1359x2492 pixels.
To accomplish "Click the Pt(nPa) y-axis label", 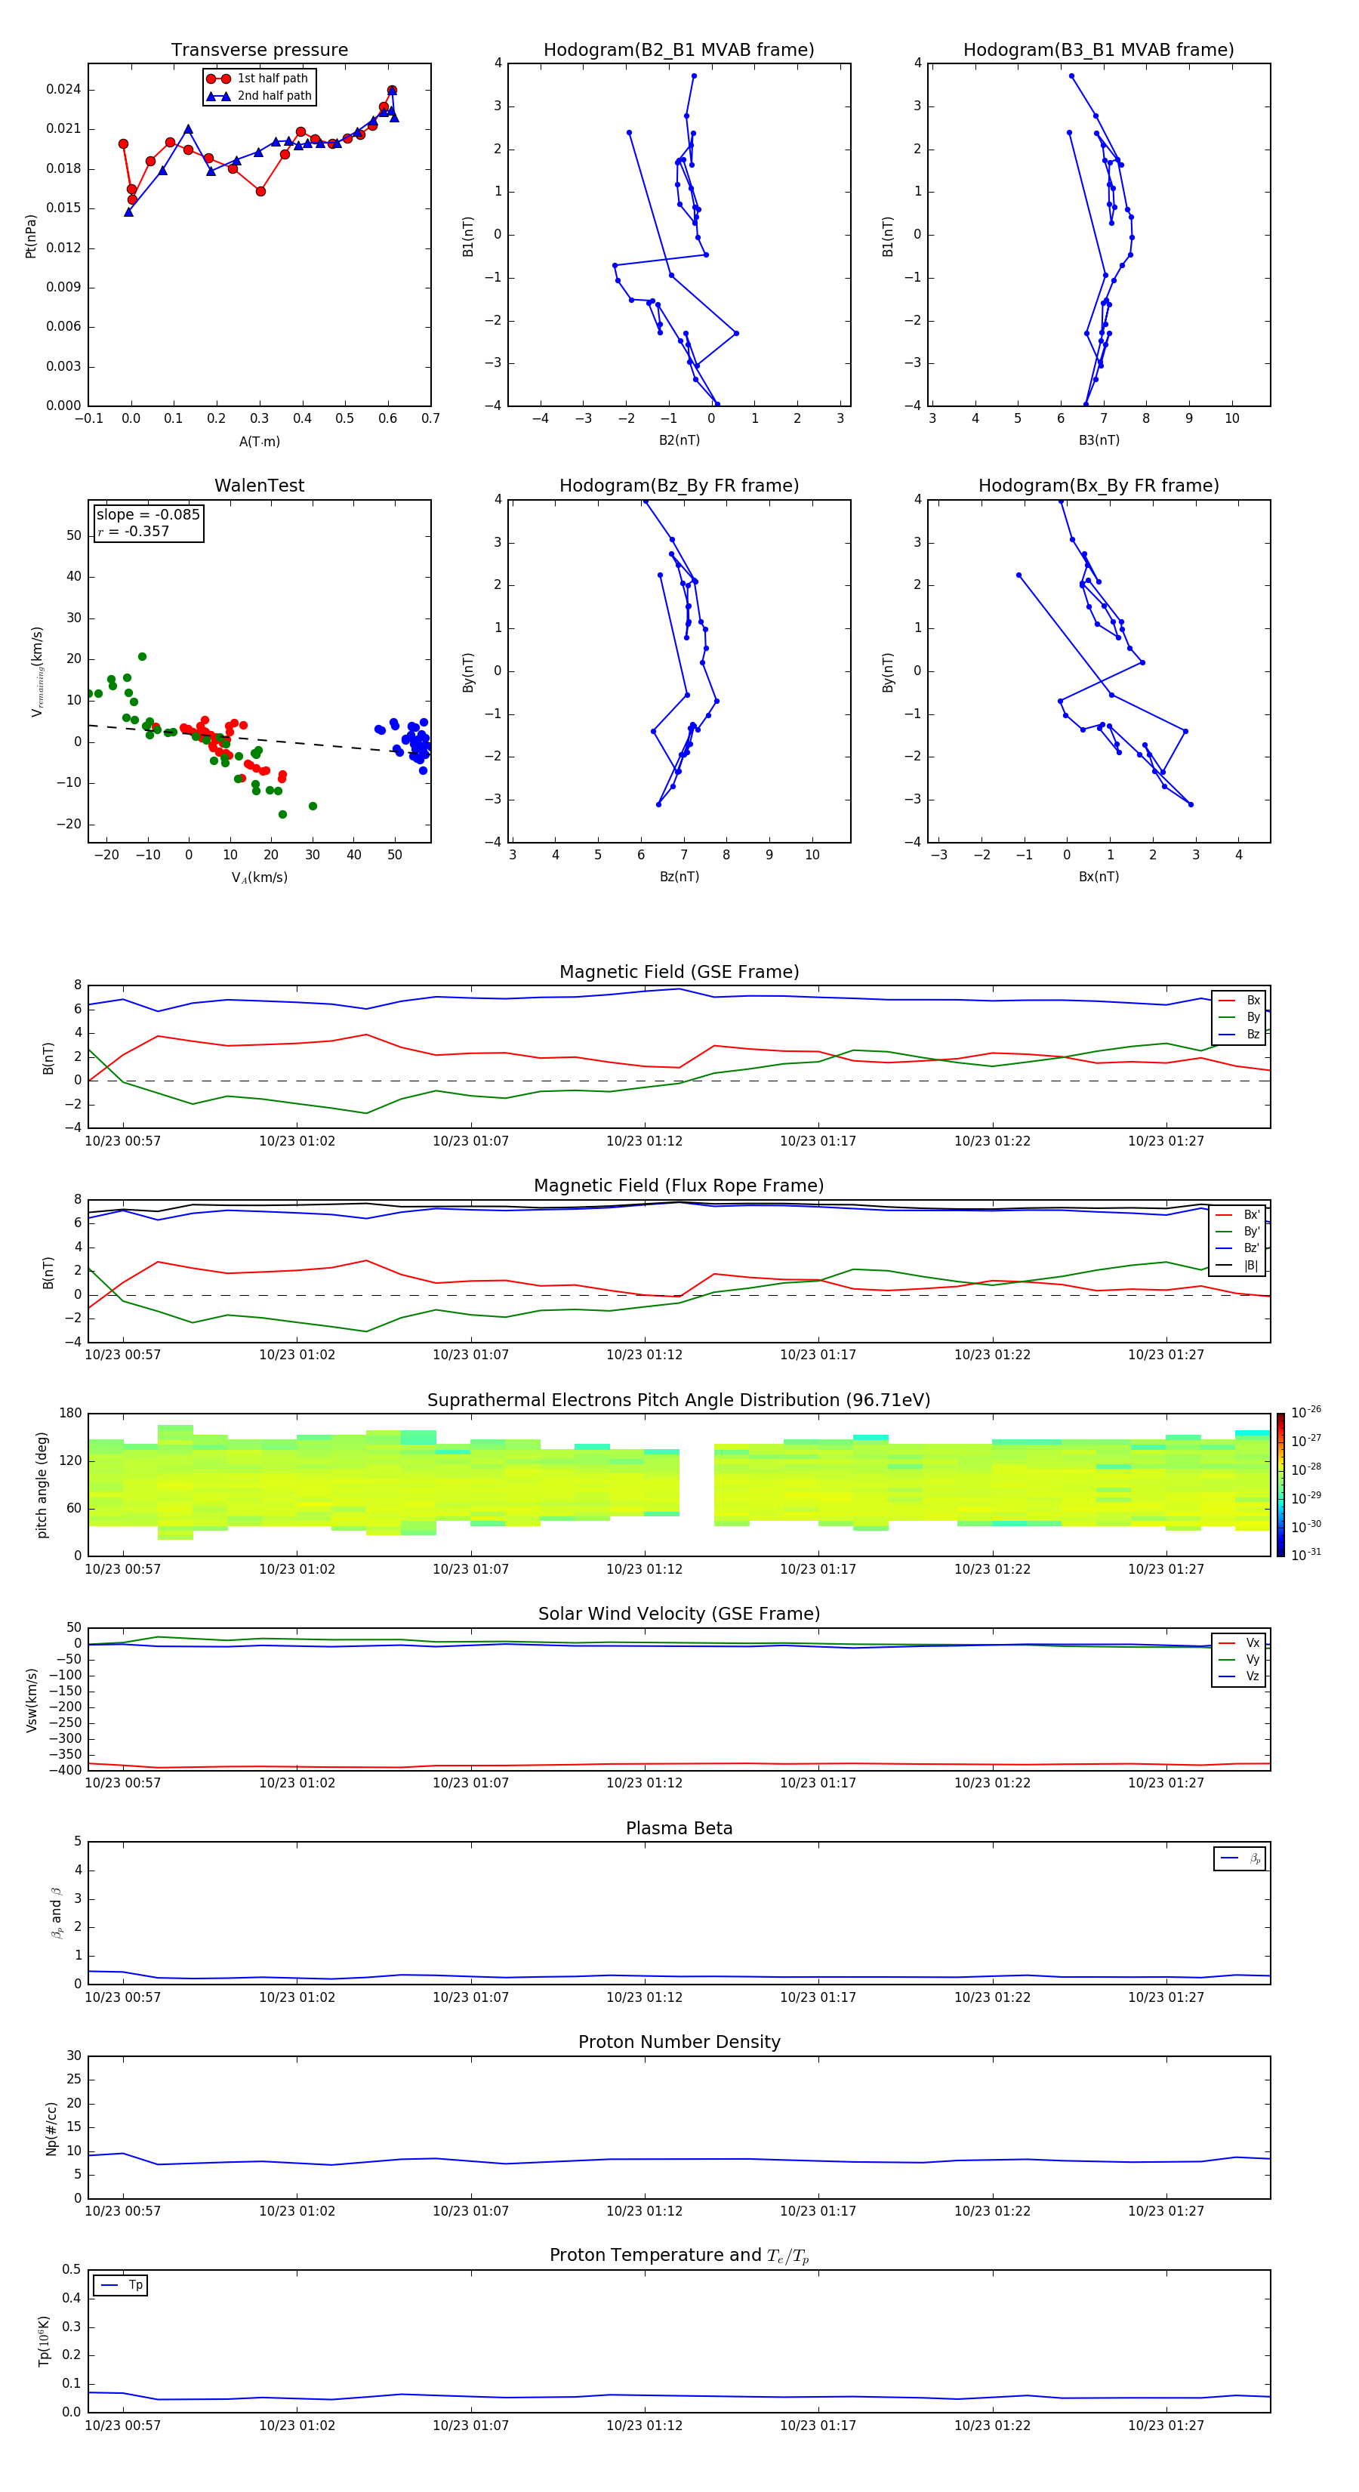I will point(30,236).
